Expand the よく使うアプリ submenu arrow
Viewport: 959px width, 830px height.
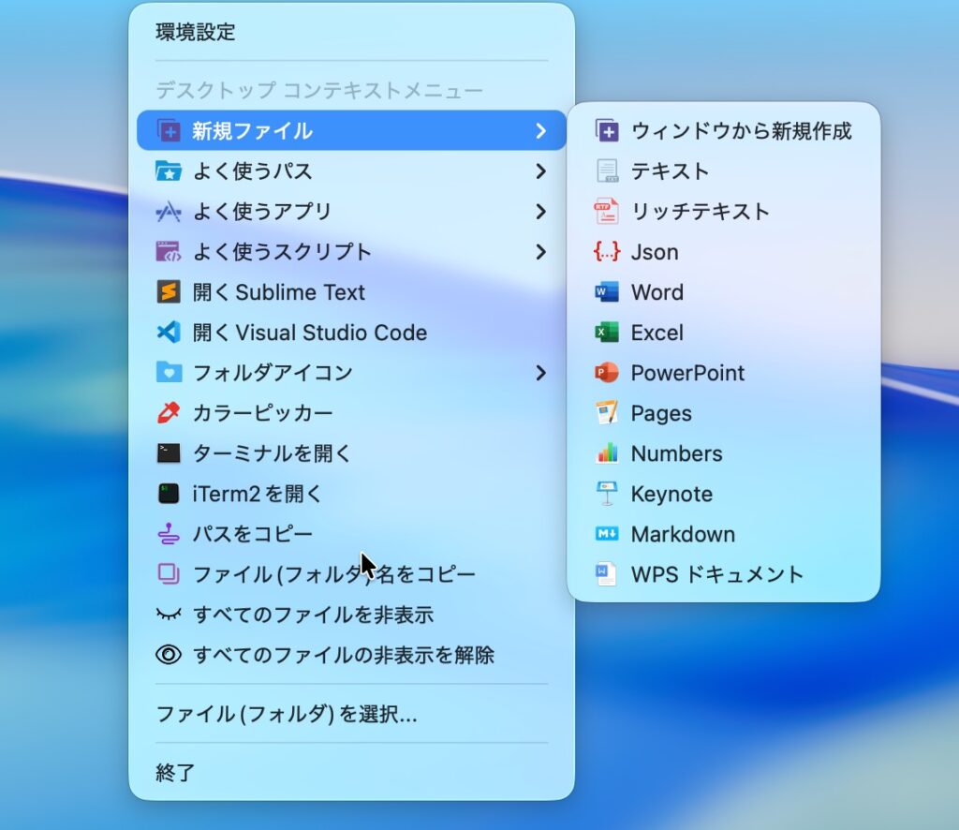pyautogui.click(x=540, y=212)
